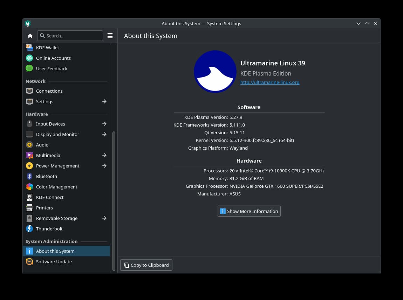Viewport: 403px width, 300px height.
Task: Maximize the System Settings window
Action: click(x=367, y=23)
